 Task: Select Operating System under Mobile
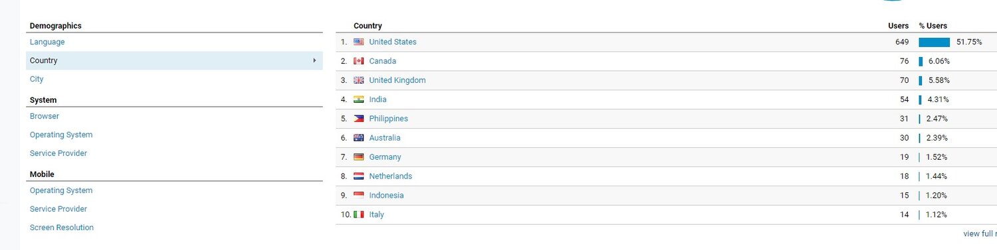pos(61,190)
